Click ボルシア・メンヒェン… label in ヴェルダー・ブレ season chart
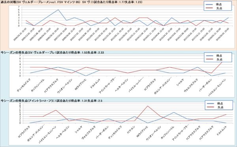This screenshot has width=237, height=147. 163,86
